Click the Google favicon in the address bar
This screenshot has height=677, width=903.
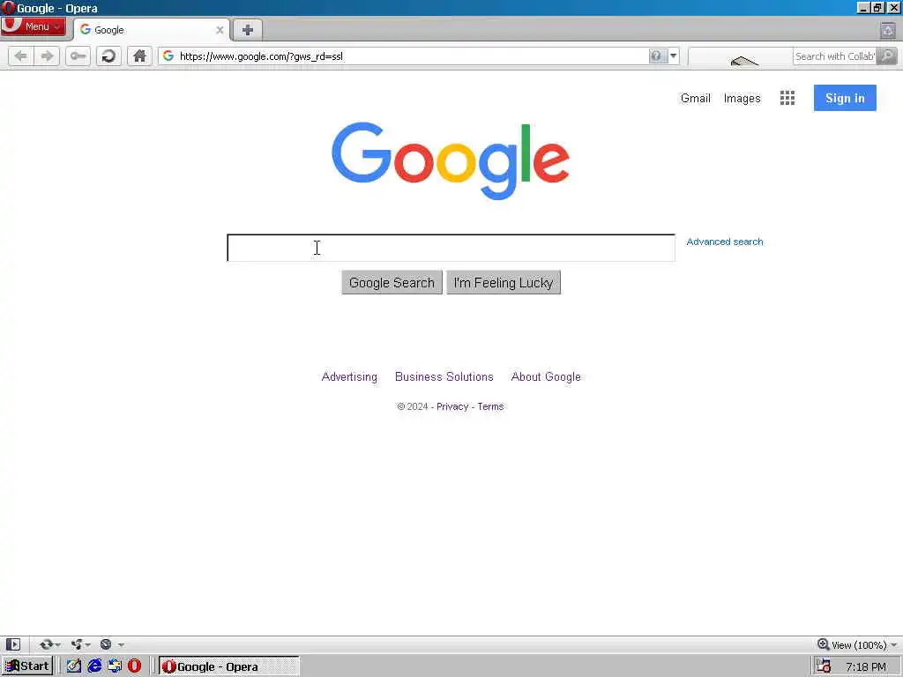pyautogui.click(x=168, y=56)
